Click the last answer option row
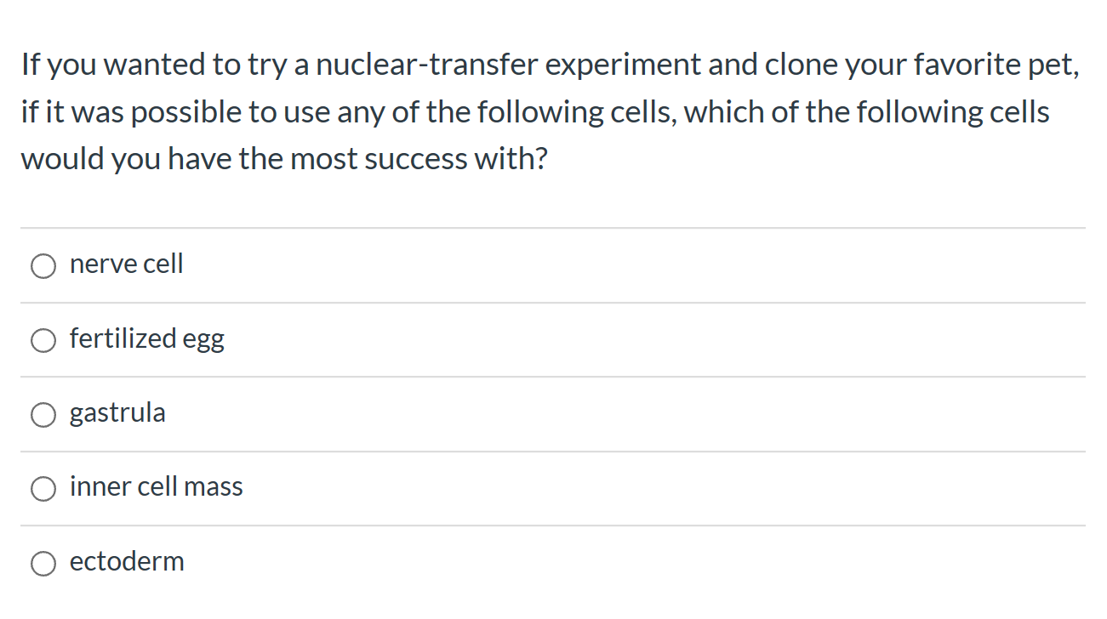Screen dimensions: 1107x619 click(x=553, y=562)
